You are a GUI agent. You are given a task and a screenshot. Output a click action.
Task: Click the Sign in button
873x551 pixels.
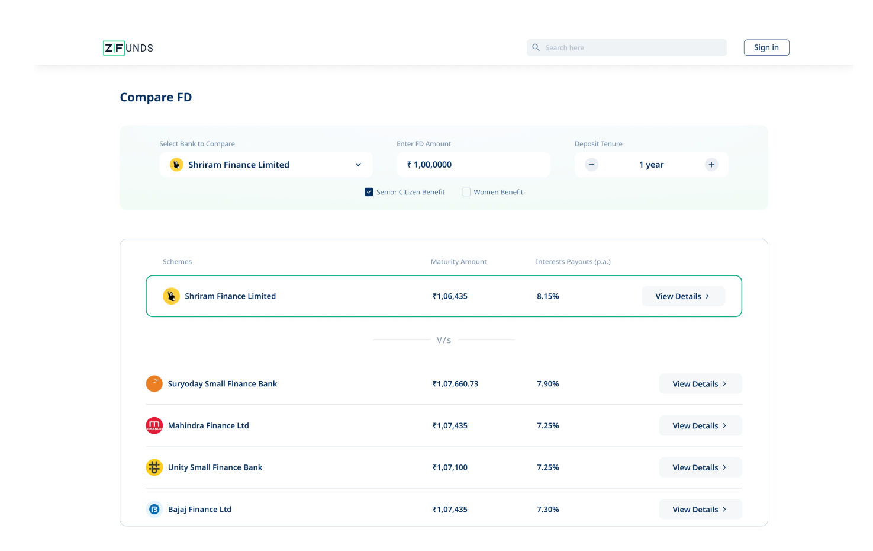pyautogui.click(x=766, y=47)
